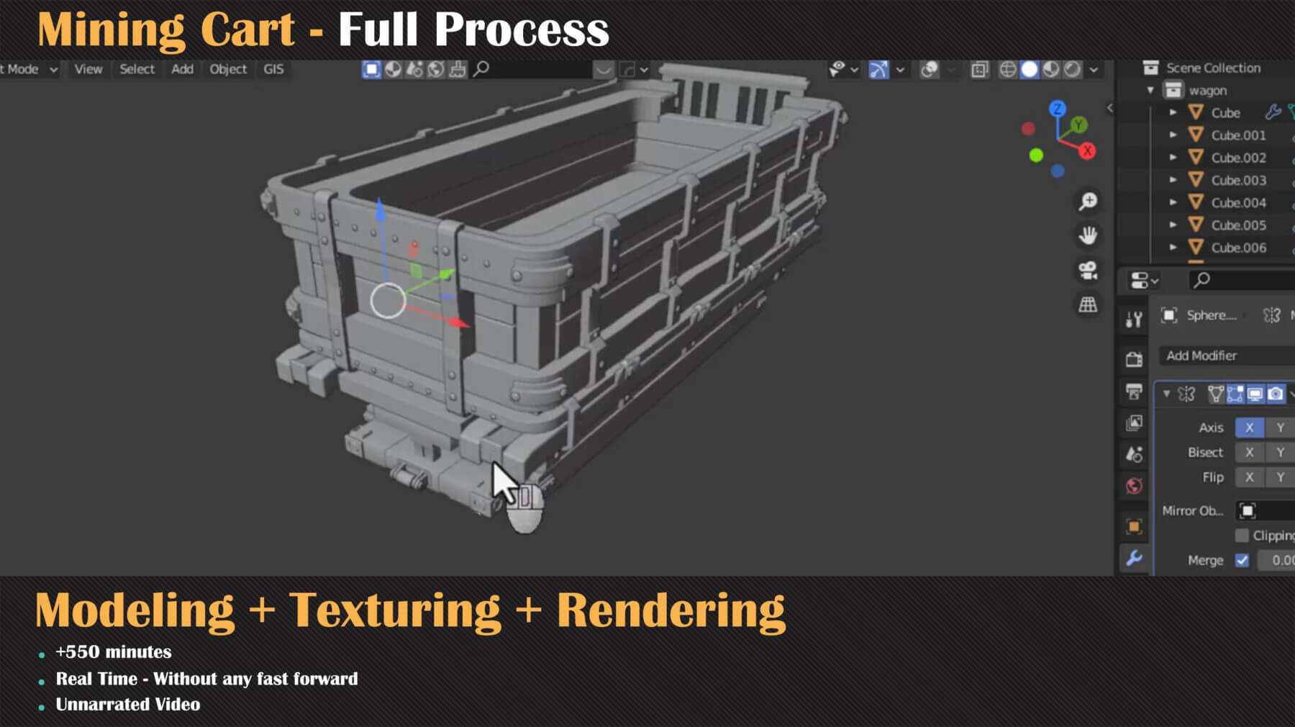Screen dimensions: 1295x727
Task: Open the Object properties tab icon
Action: [x=1134, y=526]
